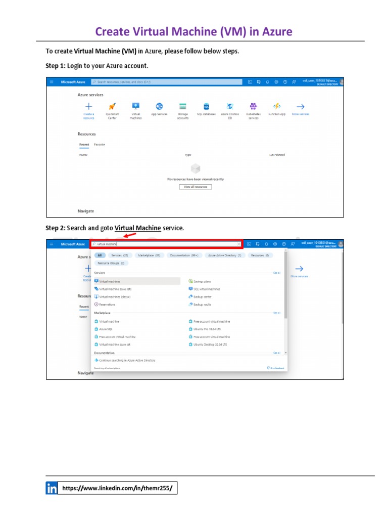Open the hamburger menu in Step 1 screenshot
The image size is (388, 518).
[x=52, y=82]
